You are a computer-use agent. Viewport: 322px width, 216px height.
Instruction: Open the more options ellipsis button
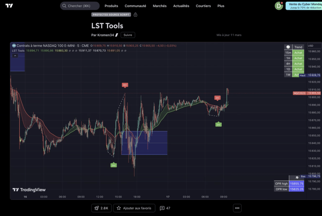point(237,208)
